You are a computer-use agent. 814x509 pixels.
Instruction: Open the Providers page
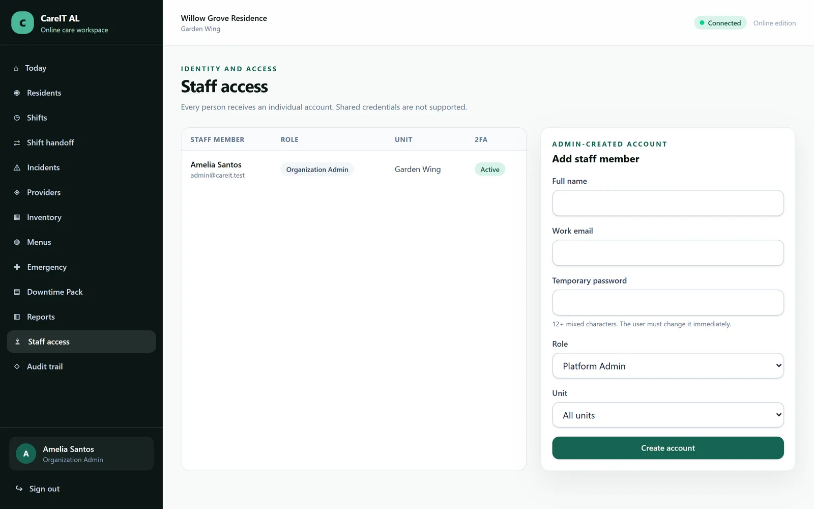pos(81,192)
